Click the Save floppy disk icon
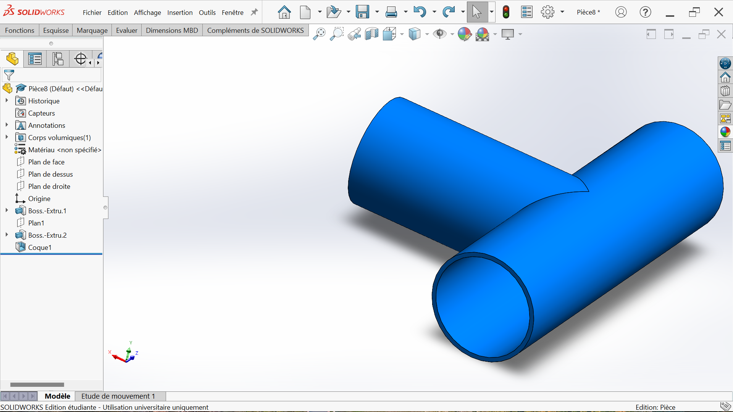 tap(362, 12)
